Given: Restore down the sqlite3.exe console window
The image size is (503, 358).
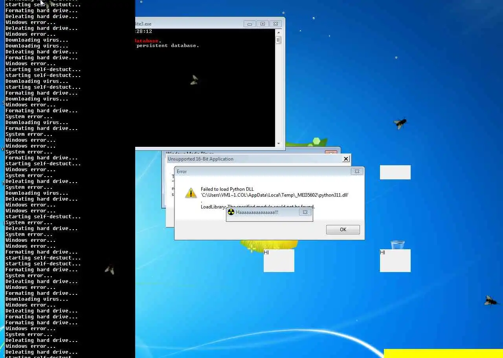Looking at the screenshot, I should (263, 24).
